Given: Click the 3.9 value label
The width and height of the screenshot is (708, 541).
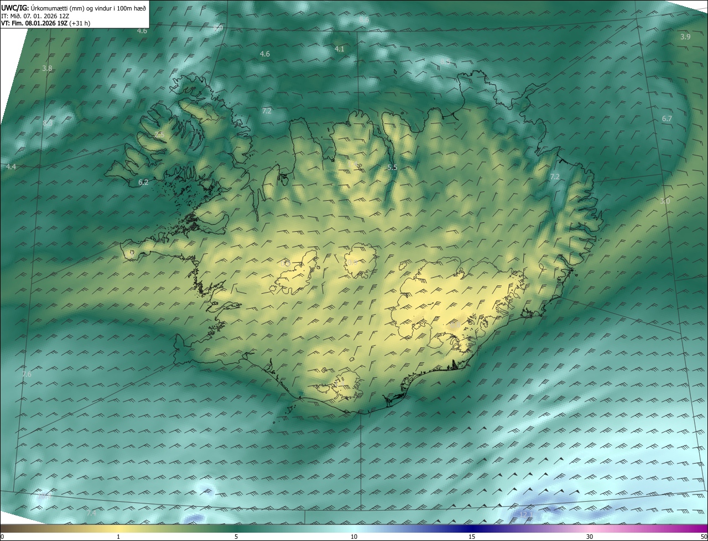Looking at the screenshot, I should coord(685,37).
